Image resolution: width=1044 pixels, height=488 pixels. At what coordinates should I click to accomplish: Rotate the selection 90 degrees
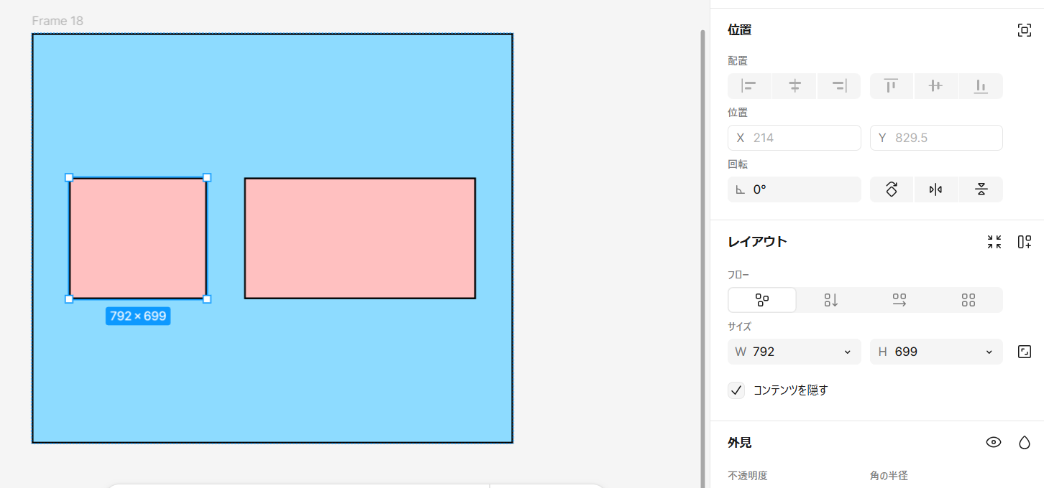892,189
